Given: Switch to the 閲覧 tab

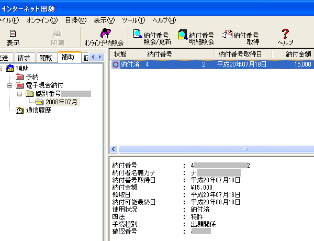Looking at the screenshot, I should (46, 57).
